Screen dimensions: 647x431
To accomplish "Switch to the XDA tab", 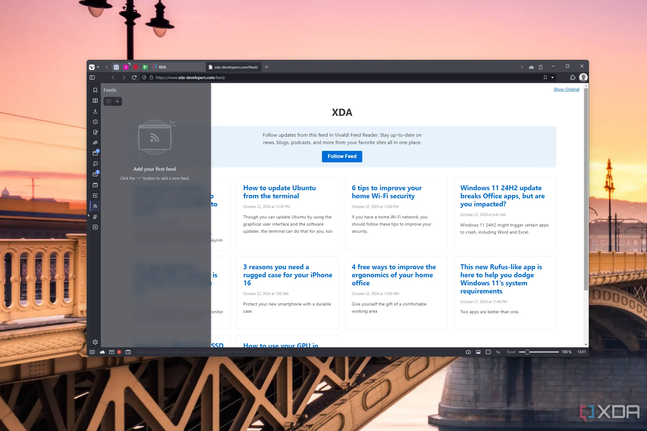I will [x=178, y=67].
